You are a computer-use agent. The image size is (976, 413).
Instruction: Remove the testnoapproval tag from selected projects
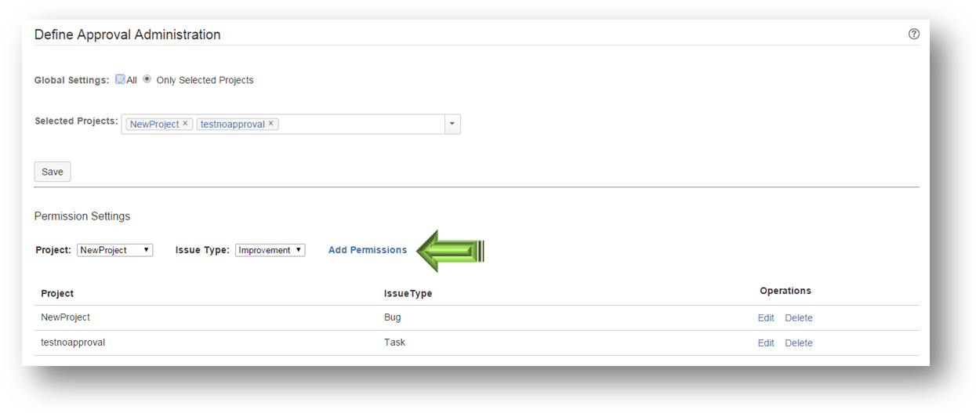pos(271,124)
